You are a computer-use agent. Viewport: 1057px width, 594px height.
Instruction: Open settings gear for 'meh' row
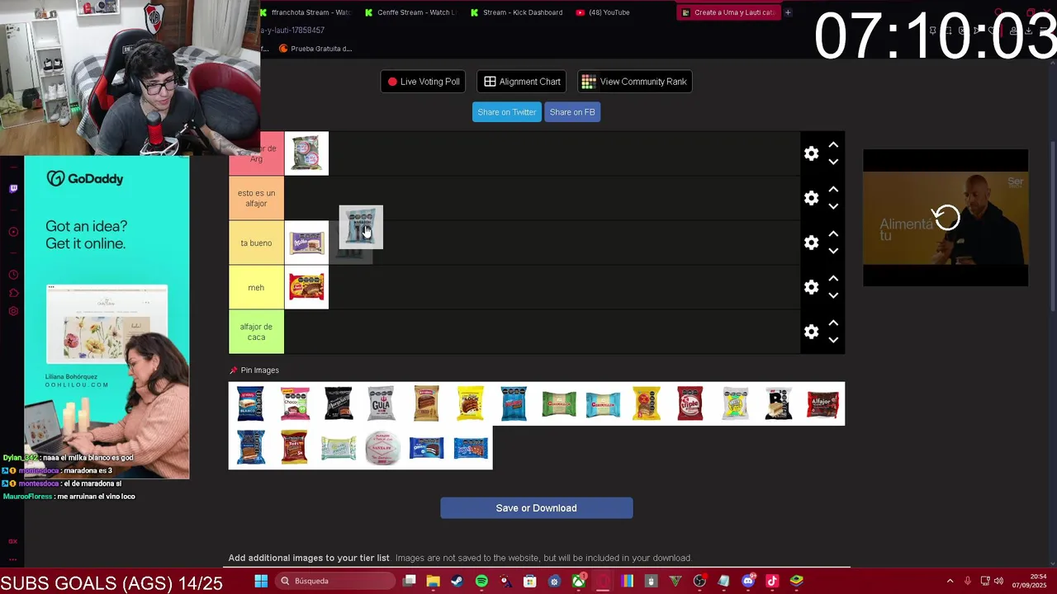(x=812, y=287)
